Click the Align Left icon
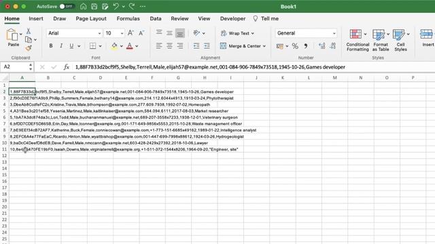 pyautogui.click(x=158, y=46)
